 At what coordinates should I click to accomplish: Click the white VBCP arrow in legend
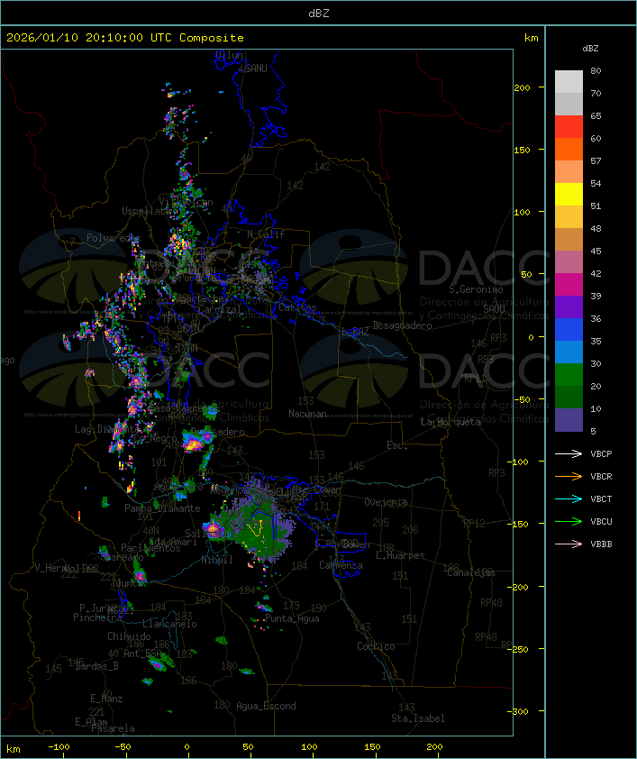click(569, 454)
